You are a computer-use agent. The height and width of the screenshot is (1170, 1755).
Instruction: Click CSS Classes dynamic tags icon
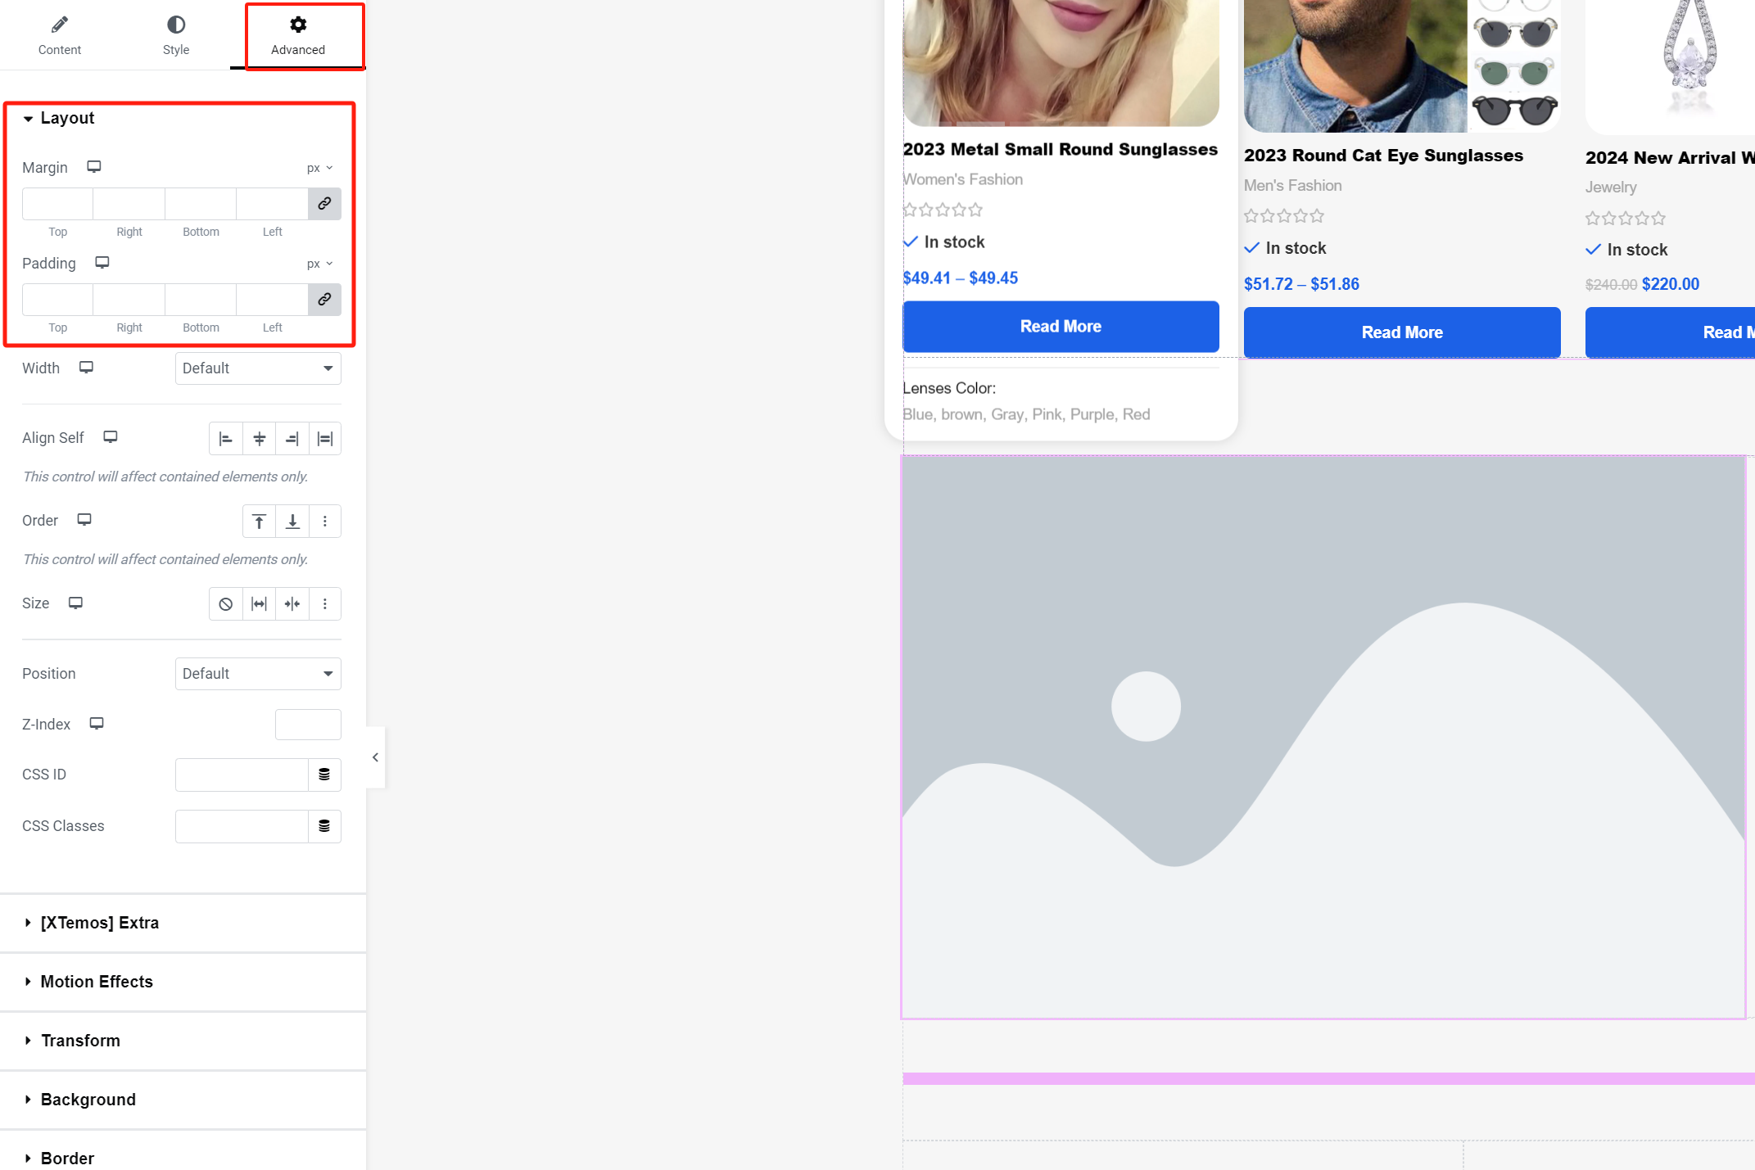[324, 826]
